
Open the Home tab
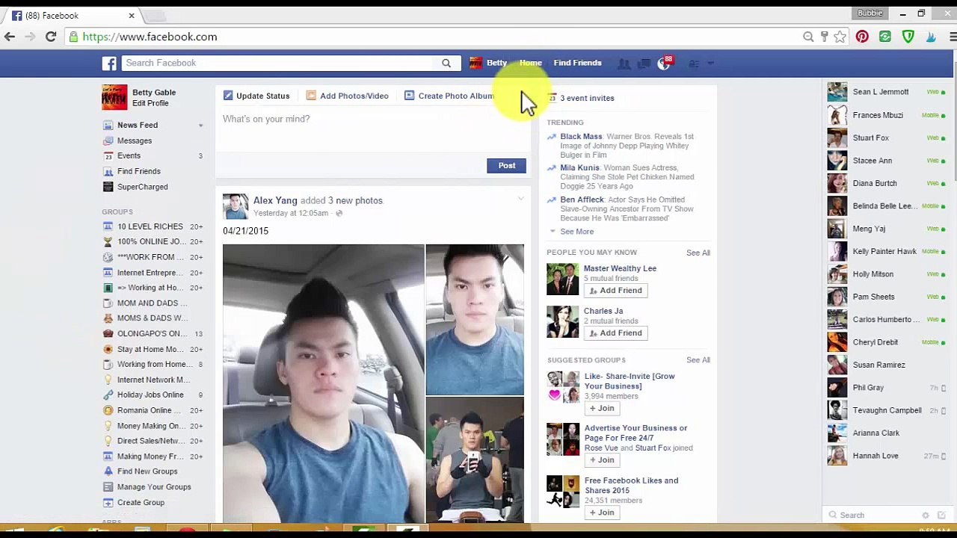click(531, 64)
